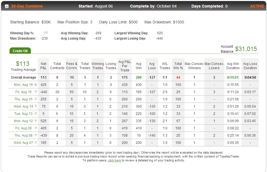The height and width of the screenshot is (172, 267).
Task: Click the 0:00:35 win duration for Aug 07
Action: pyautogui.click(x=233, y=143)
